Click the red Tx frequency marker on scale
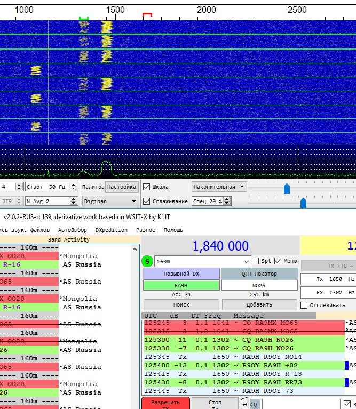This screenshot has height=409, width=356. click(x=147, y=14)
